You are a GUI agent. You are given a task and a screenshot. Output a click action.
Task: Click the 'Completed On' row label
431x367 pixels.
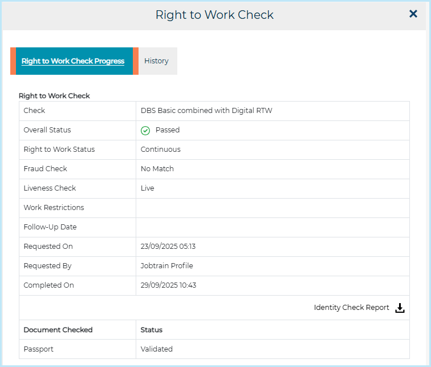pos(48,285)
